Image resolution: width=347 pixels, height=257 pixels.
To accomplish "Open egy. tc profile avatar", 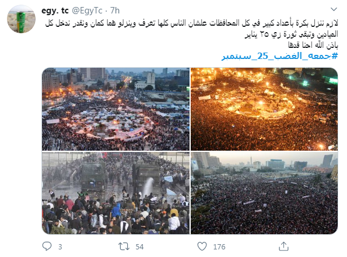I will pyautogui.click(x=21, y=19).
